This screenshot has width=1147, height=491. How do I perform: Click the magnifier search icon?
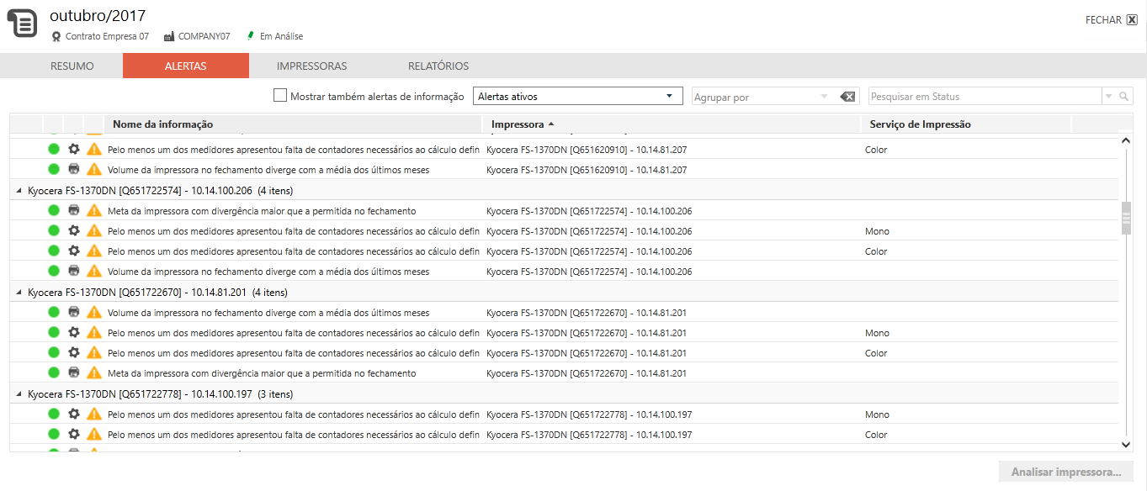pos(1123,97)
